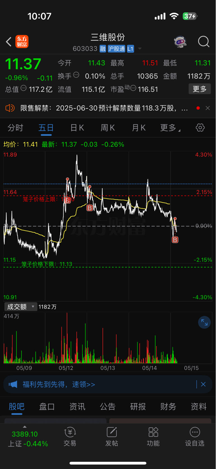This screenshot has width=216, height=469.
Task: Tap the speaker announcement icon
Action: click(x=10, y=108)
